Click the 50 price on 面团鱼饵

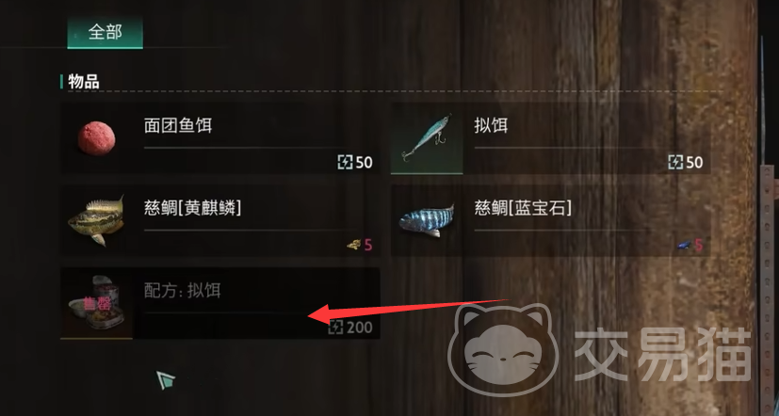coord(364,162)
